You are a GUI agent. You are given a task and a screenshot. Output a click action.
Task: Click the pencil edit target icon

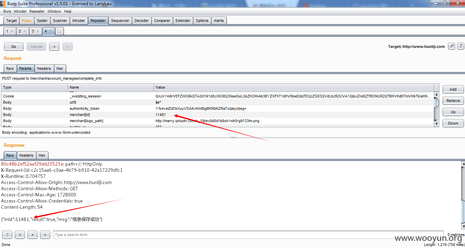451,46
